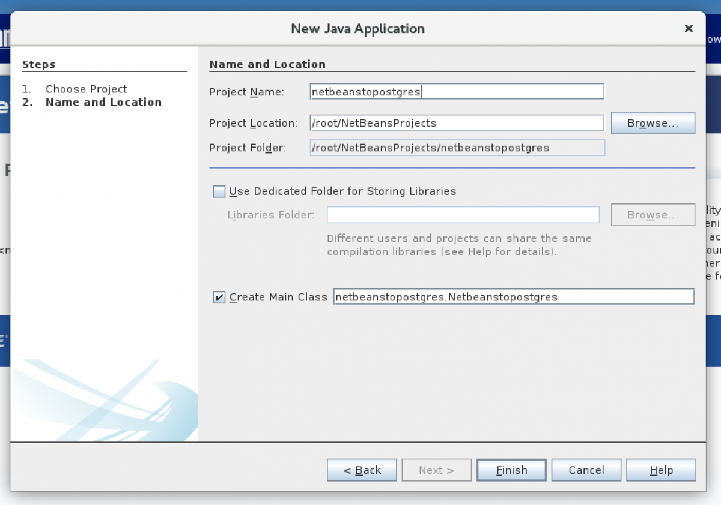Select the read-only Project Folder field
Image resolution: width=721 pixels, height=505 pixels.
(x=457, y=148)
